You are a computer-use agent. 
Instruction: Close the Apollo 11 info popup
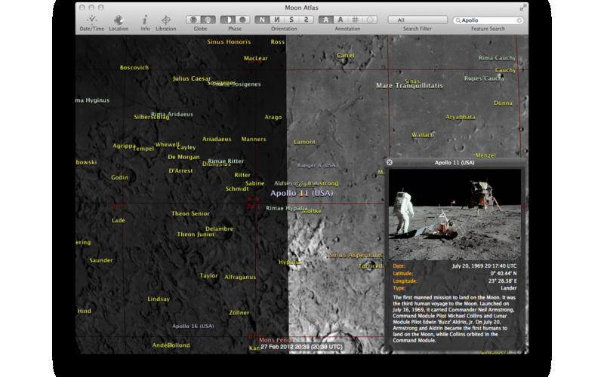pyautogui.click(x=390, y=162)
